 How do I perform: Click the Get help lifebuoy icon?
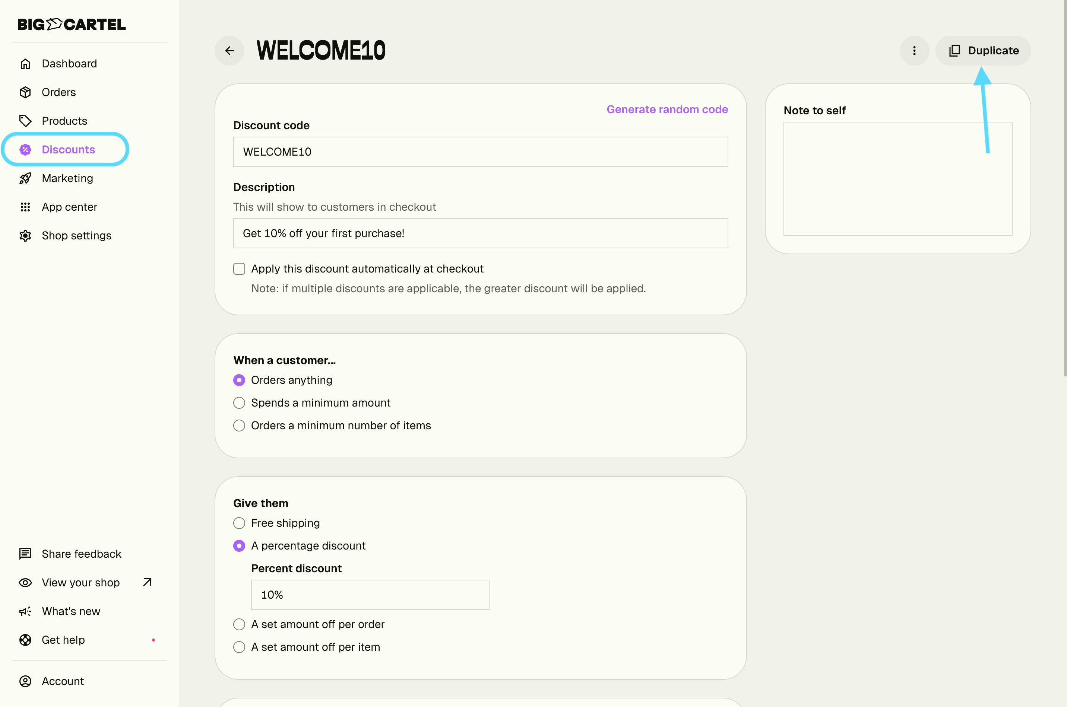pos(25,640)
